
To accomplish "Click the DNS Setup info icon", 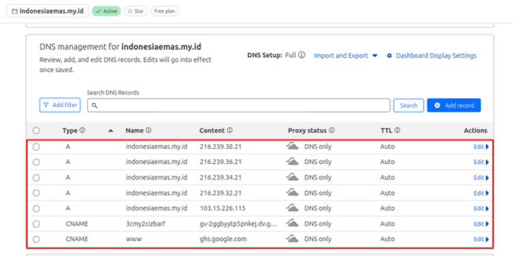I will 302,55.
